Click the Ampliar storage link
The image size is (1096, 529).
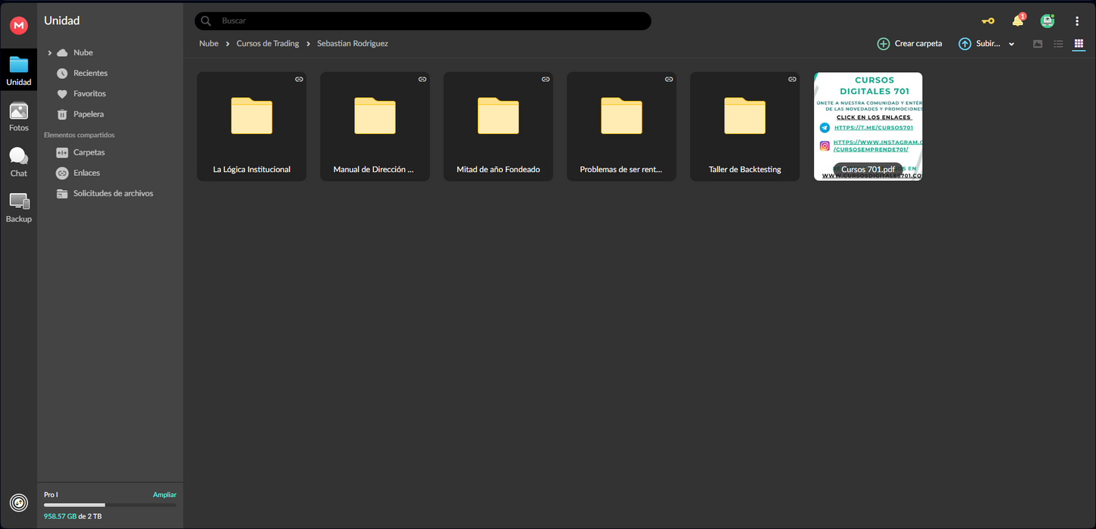point(165,495)
